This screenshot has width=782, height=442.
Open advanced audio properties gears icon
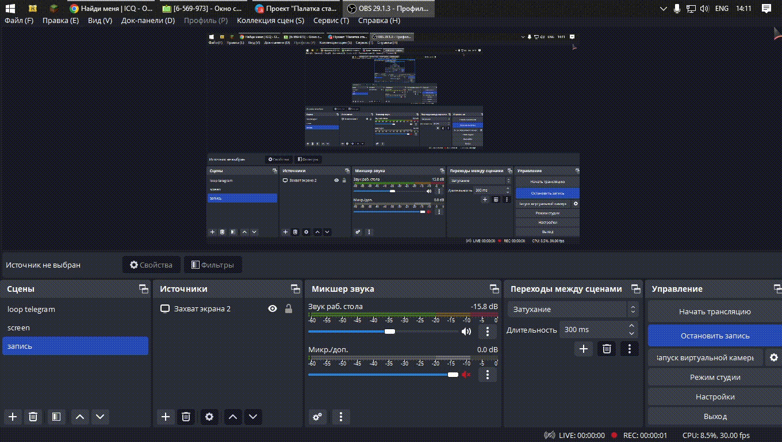pyautogui.click(x=317, y=417)
